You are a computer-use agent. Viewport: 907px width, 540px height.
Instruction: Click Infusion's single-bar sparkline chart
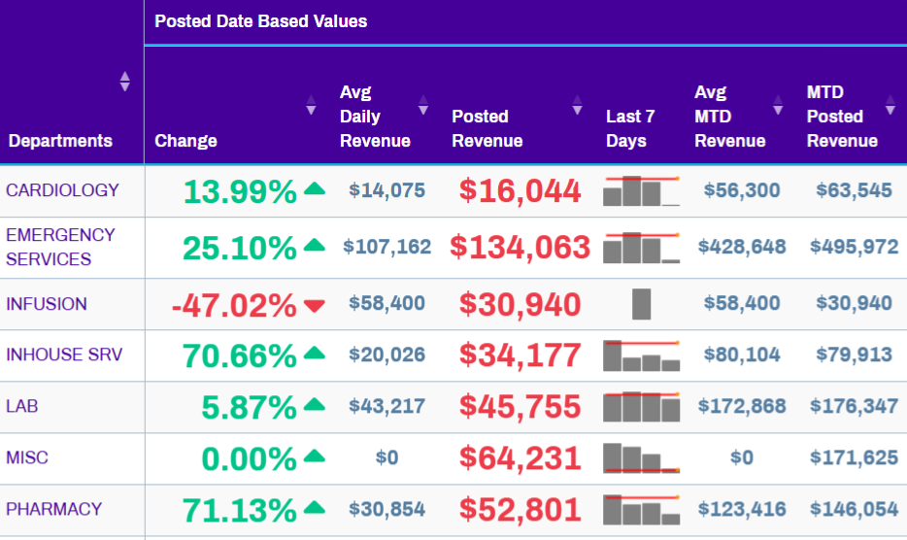[x=641, y=304]
